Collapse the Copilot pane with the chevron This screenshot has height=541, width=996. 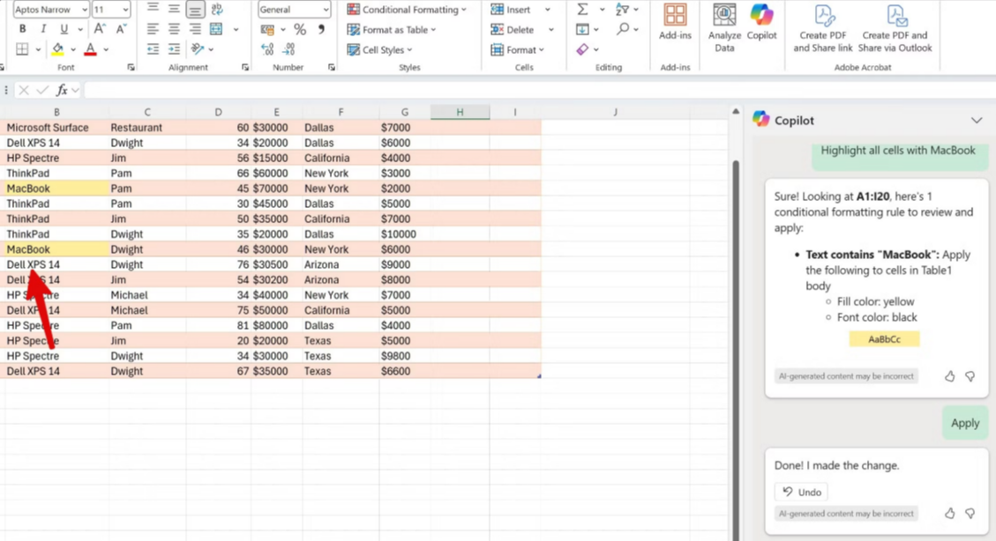977,121
